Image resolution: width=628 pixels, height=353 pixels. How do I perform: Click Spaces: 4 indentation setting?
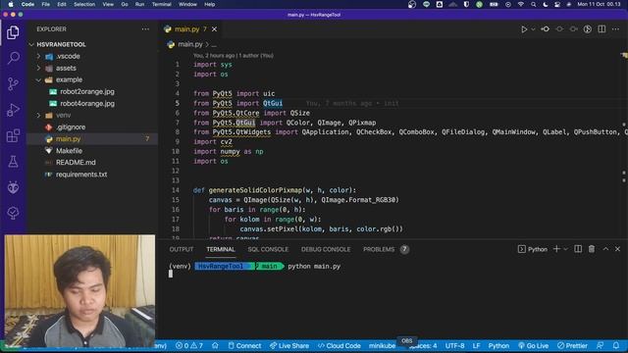tap(424, 345)
